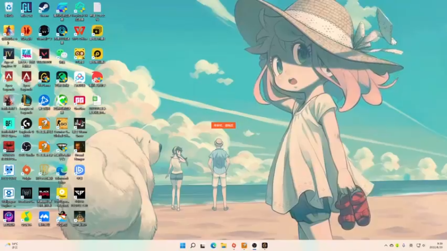Launch Age of Empires IV
Screen dimensions: 447x251
click(9, 54)
